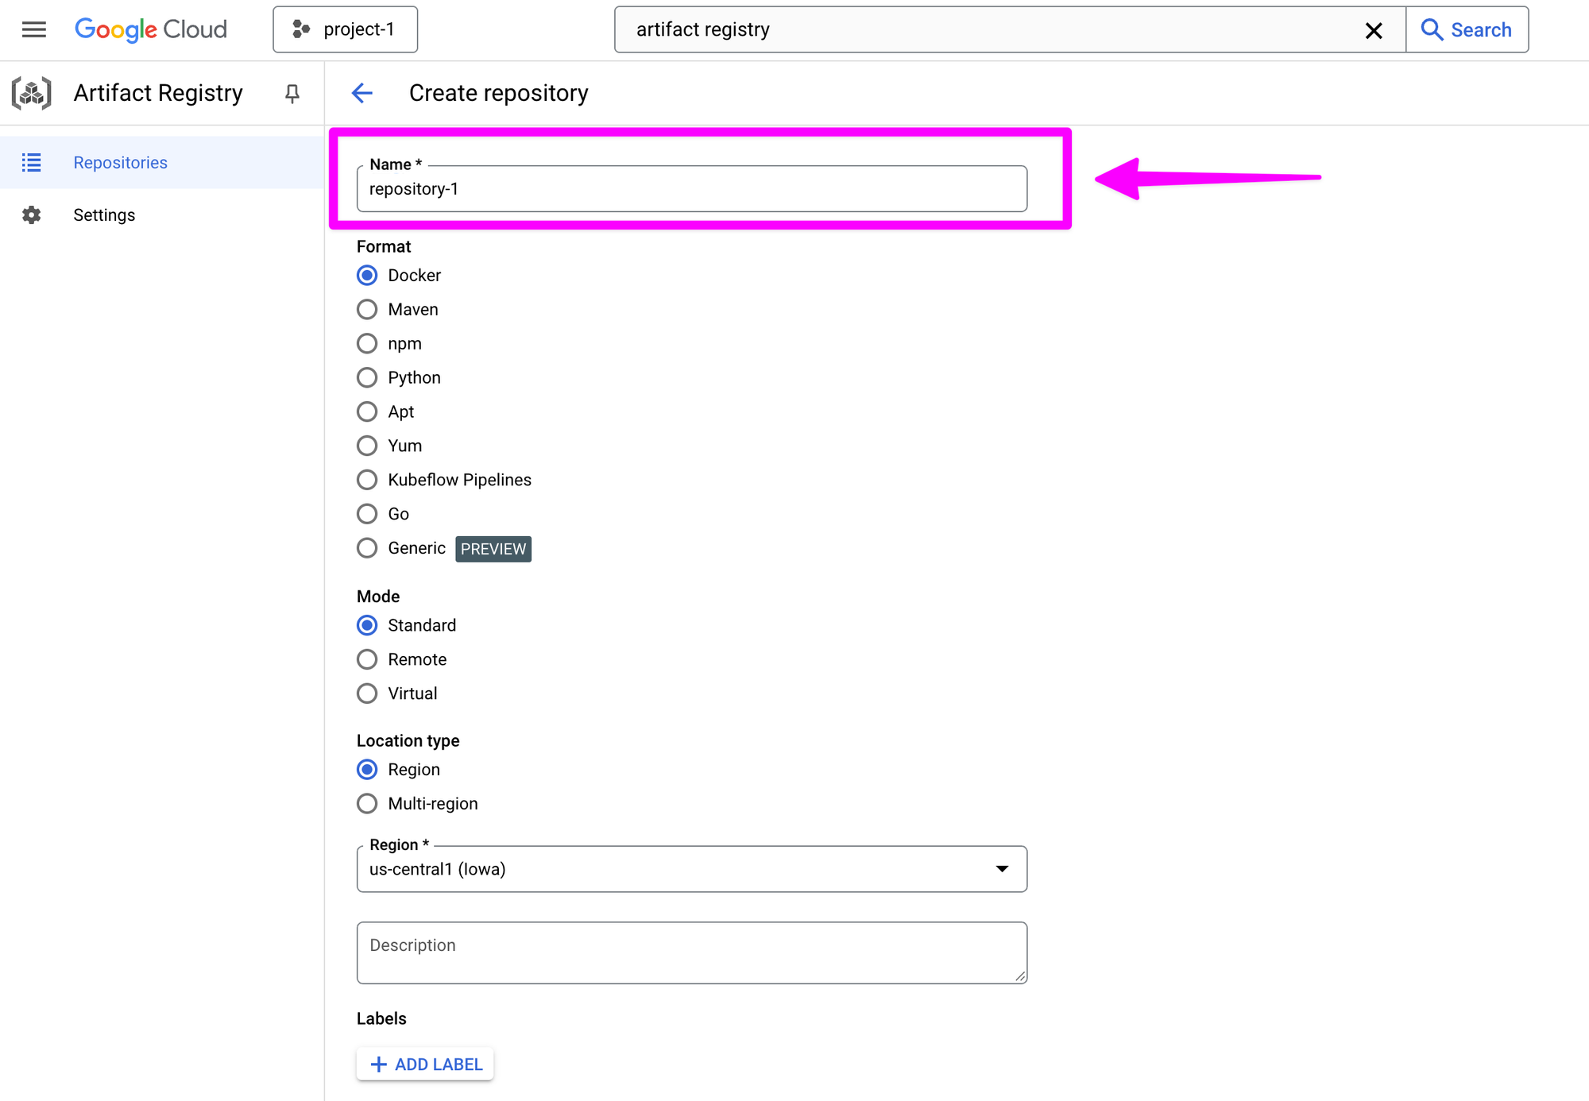Open the hamburger navigation menu
The height and width of the screenshot is (1101, 1589).
(x=33, y=29)
